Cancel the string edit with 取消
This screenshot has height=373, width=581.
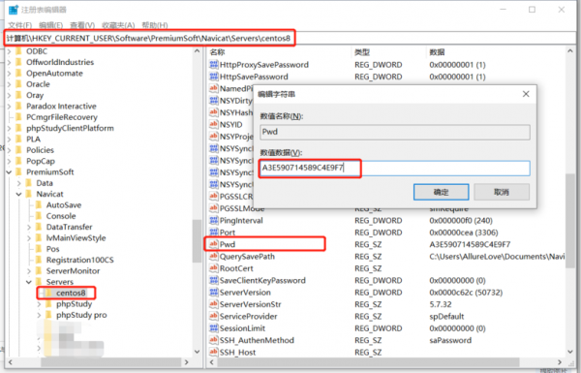coord(502,192)
